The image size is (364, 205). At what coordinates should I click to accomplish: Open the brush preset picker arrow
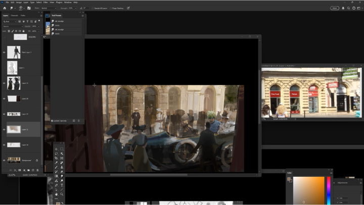(24, 9)
